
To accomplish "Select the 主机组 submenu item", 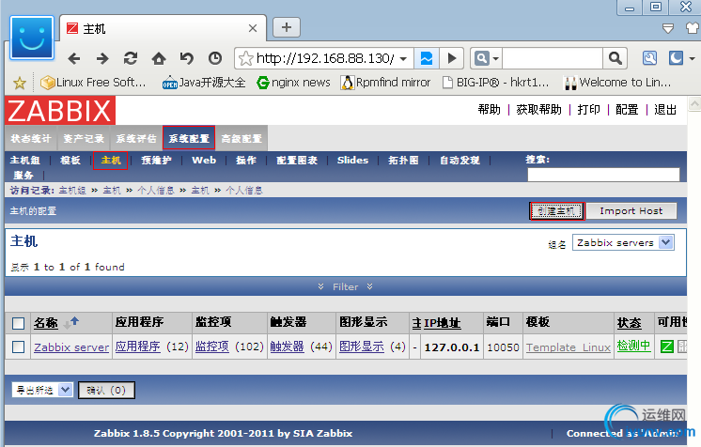I will pos(25,161).
